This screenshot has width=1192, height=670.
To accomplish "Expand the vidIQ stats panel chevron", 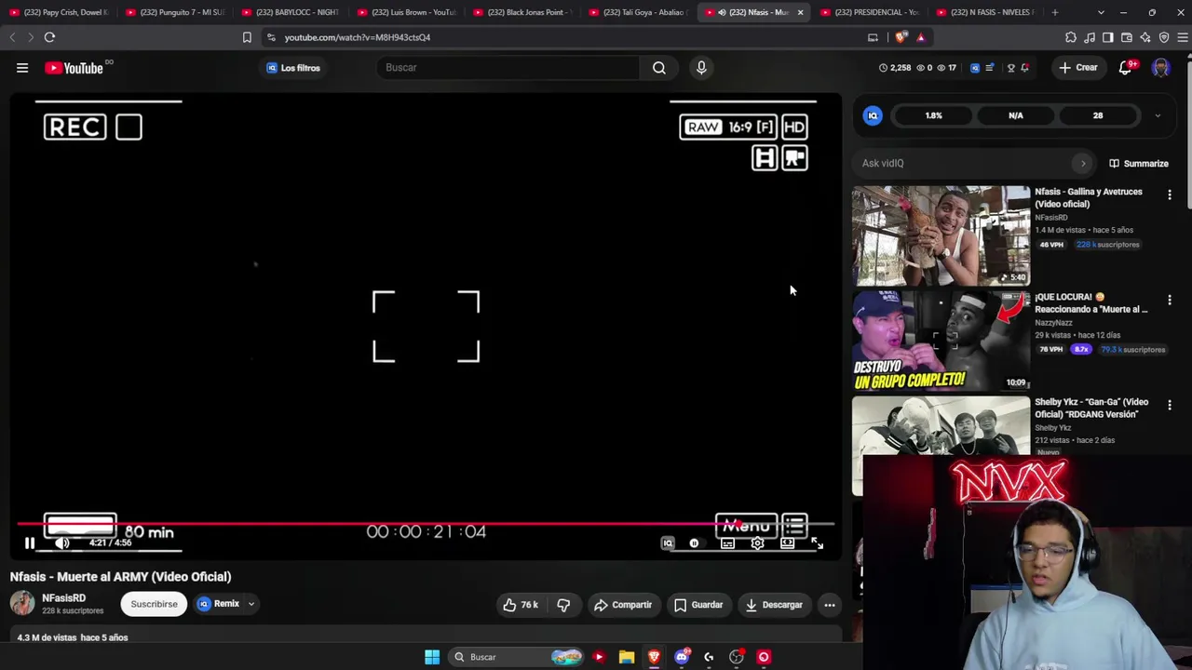I will click(x=1158, y=115).
